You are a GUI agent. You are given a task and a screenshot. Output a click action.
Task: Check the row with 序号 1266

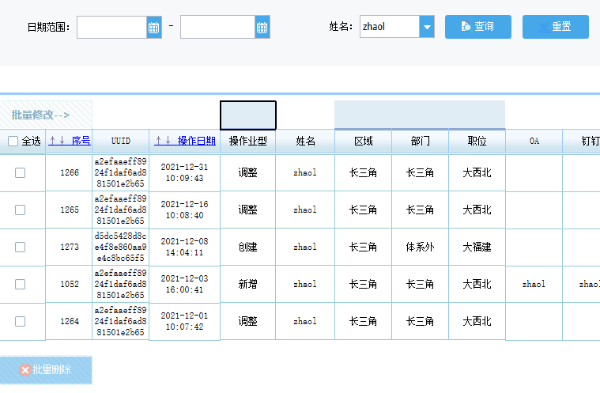(21, 172)
